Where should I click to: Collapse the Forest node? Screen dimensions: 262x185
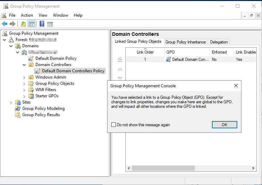point(5,40)
